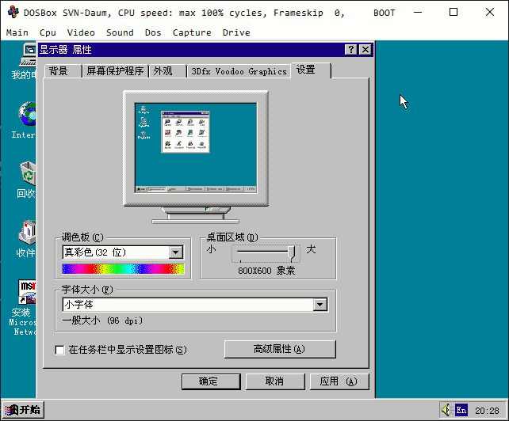Open the Cpu menu
The image size is (509, 421).
[48, 32]
